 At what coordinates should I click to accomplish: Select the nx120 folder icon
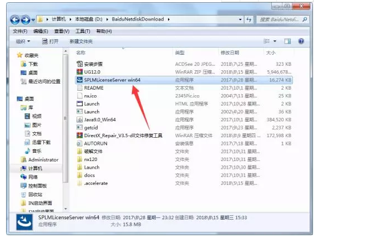coord(79,159)
